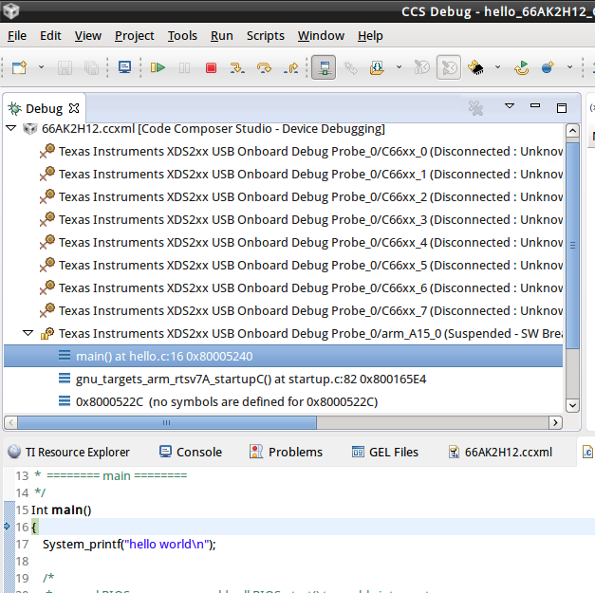Click the disabled gear debug settings icon
595x593 pixels.
pos(350,68)
